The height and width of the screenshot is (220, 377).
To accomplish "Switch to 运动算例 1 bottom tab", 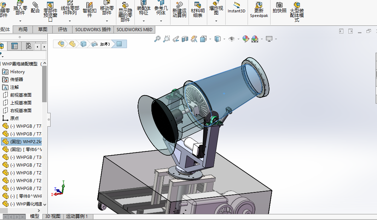I will pyautogui.click(x=77, y=216).
